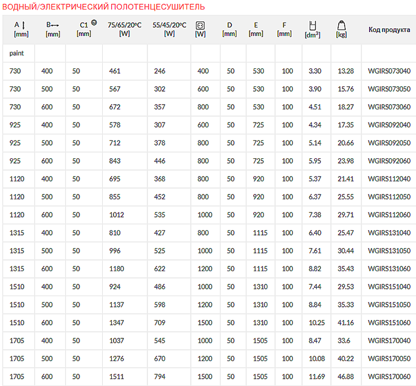416x386 pixels.
Task: Click the weight value 46.88
Action: pyautogui.click(x=346, y=376)
